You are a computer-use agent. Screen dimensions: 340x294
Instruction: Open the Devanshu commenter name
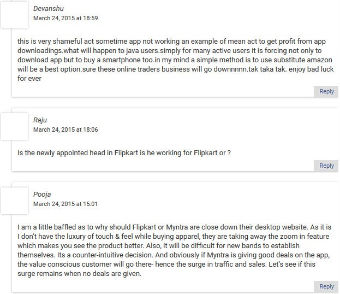click(47, 9)
